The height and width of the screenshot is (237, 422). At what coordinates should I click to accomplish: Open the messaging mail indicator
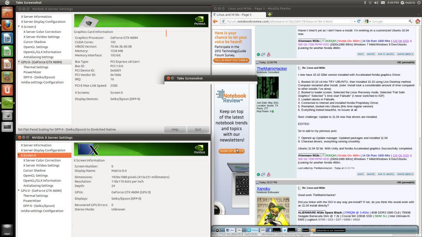click(x=383, y=2)
